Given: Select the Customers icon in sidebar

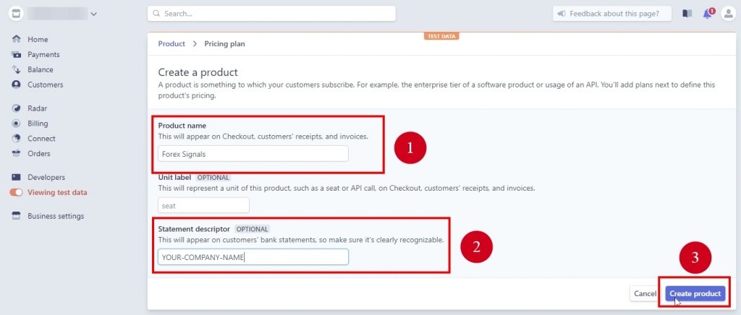Looking at the screenshot, I should click(x=16, y=85).
